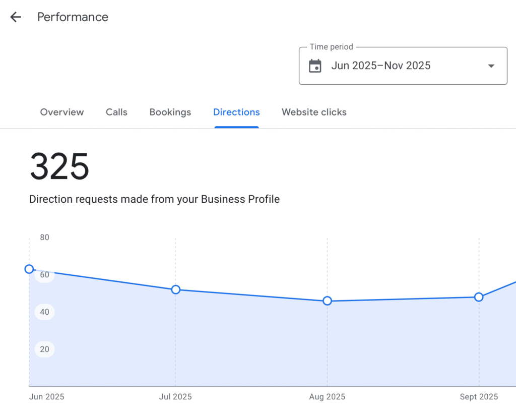Open the Calls tab
This screenshot has height=411, width=516.
pyautogui.click(x=116, y=112)
